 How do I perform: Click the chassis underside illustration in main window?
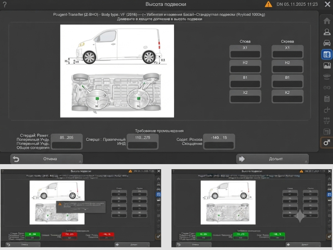click(x=116, y=92)
